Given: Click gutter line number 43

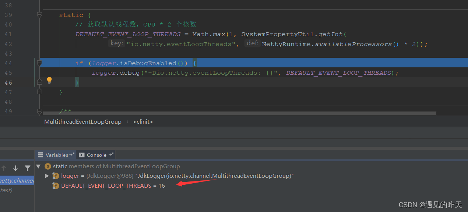Looking at the screenshot, I should [8, 53].
